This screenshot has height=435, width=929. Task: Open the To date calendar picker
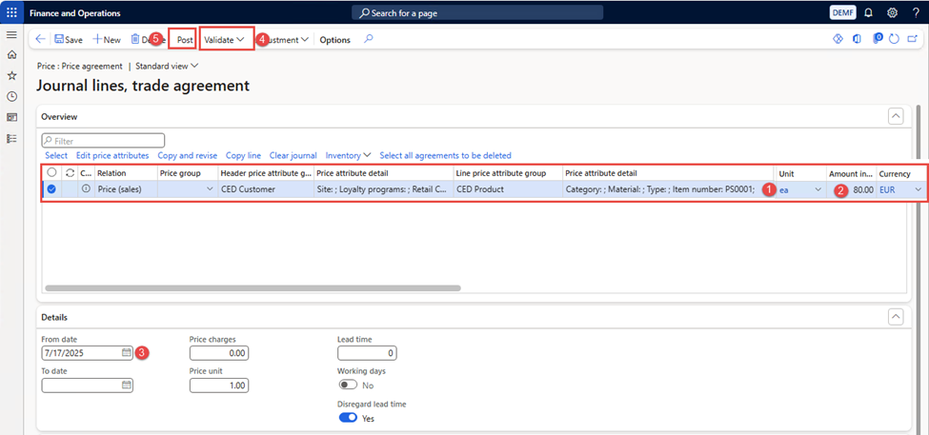126,386
